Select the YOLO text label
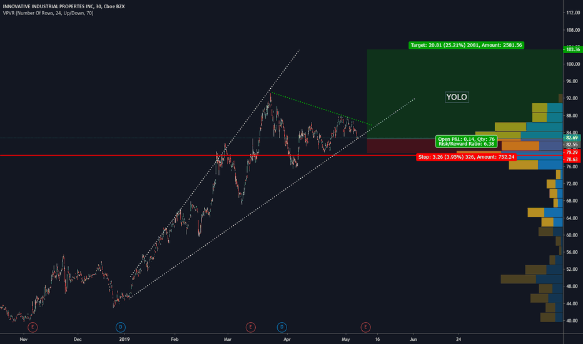The image size is (583, 344). pos(457,97)
